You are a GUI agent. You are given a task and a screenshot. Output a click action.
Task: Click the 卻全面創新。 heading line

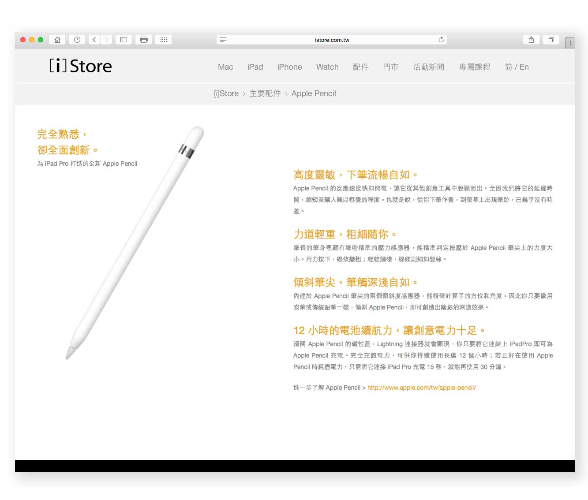[67, 150]
